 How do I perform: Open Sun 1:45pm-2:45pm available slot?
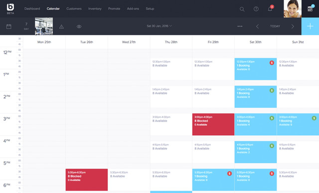pyautogui.click(x=298, y=97)
